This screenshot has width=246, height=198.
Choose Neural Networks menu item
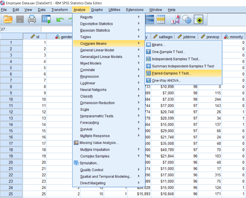(x=109, y=90)
